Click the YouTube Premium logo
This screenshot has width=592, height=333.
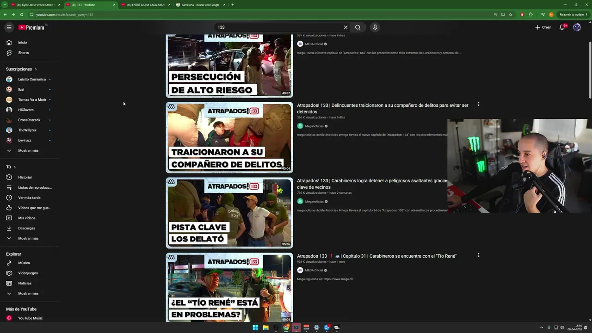point(32,27)
